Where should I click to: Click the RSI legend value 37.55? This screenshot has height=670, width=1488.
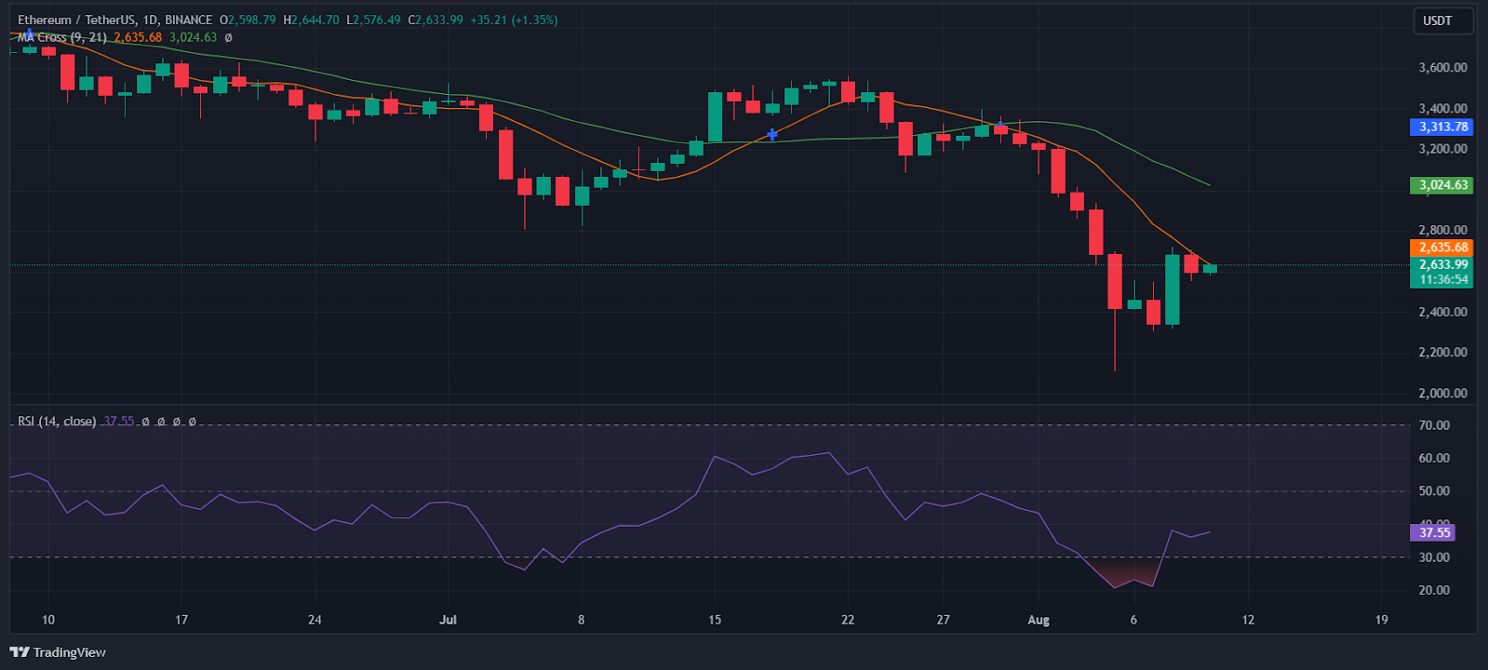119,422
